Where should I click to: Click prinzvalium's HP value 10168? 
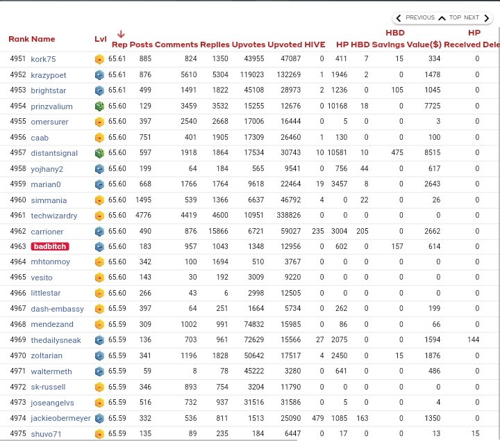click(337, 106)
